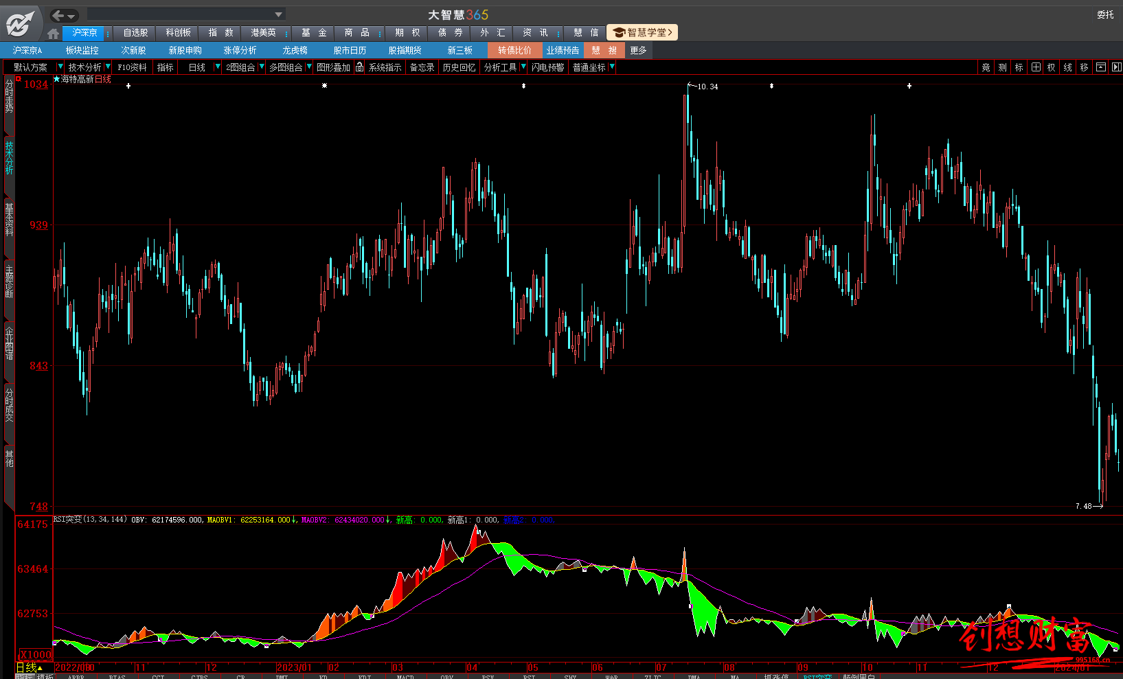The width and height of the screenshot is (1123, 679).
Task: Click the 转债比价 button
Action: point(514,50)
